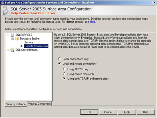Collapse the Database Engine node
Screen dimensions: 157x118
(x=13, y=39)
